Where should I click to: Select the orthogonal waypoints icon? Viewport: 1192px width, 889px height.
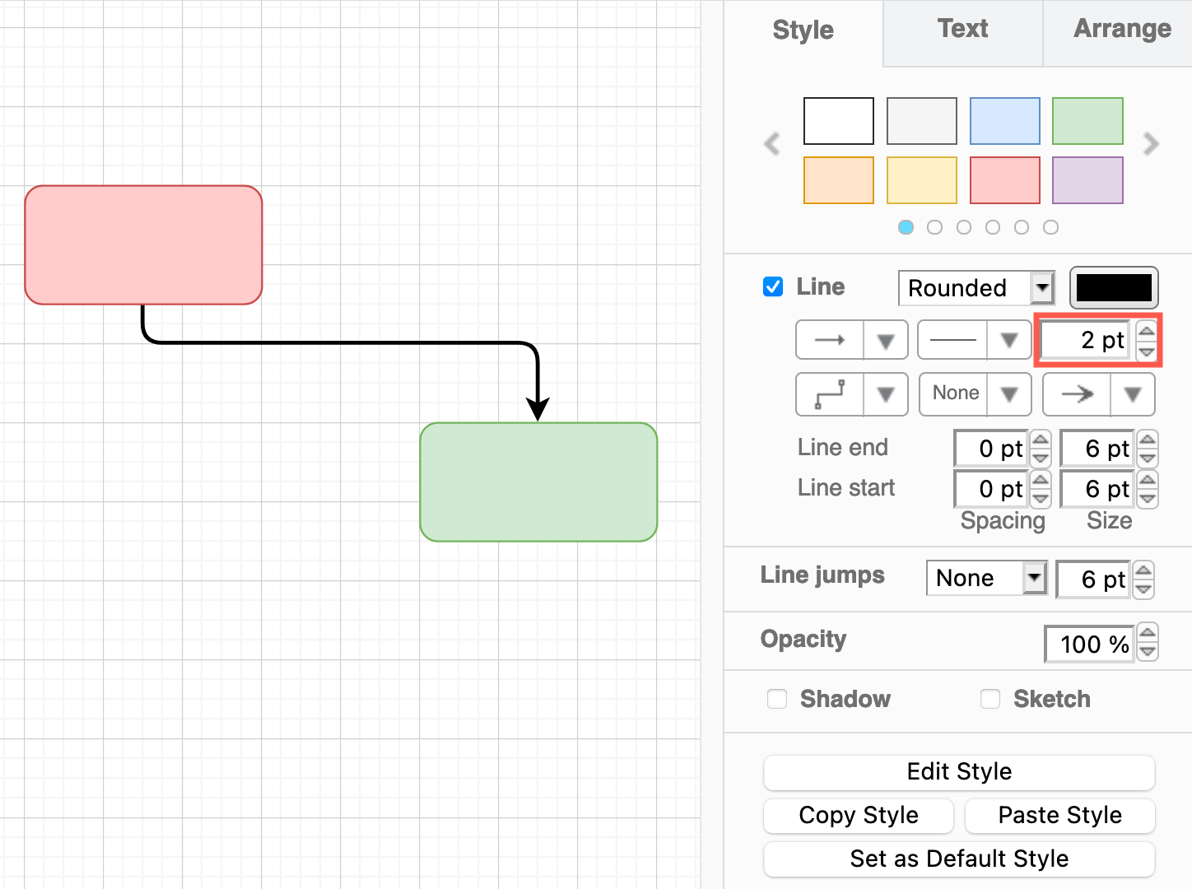pos(830,393)
